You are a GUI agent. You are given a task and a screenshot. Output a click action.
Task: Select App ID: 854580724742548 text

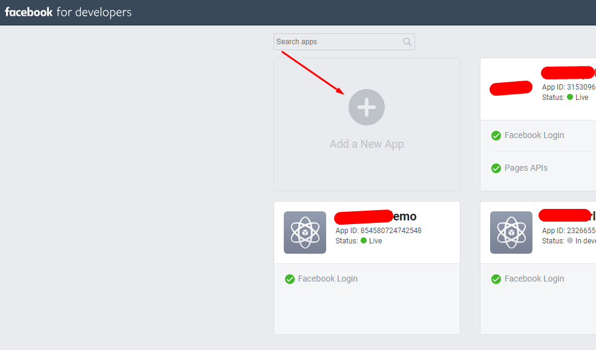(378, 231)
